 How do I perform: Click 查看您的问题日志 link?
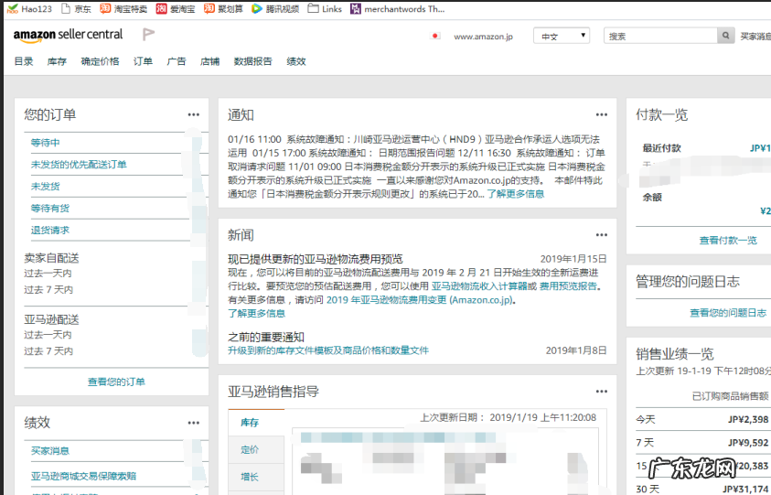pyautogui.click(x=728, y=313)
